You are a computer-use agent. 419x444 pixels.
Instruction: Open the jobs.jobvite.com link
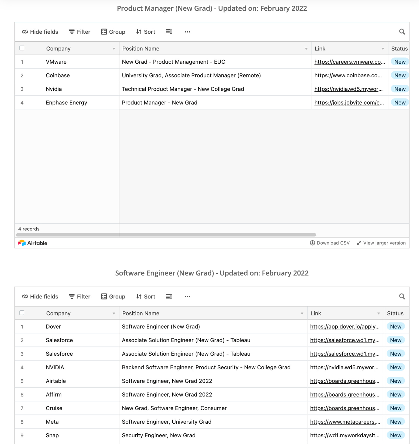349,102
